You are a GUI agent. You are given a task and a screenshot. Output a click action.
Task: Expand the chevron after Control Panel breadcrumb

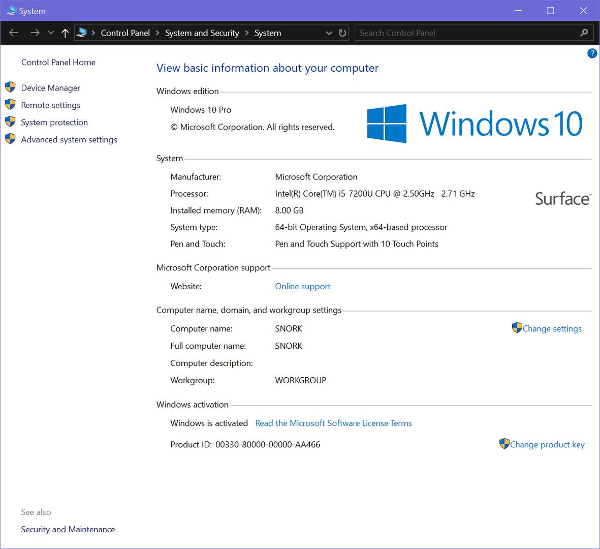(157, 33)
